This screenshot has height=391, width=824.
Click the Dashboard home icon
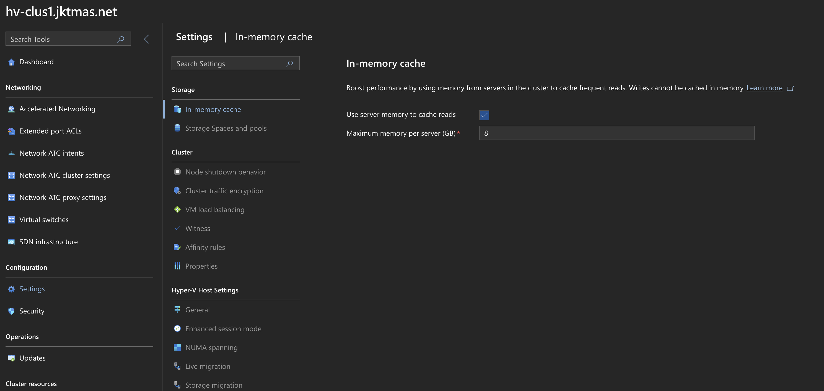click(x=11, y=62)
